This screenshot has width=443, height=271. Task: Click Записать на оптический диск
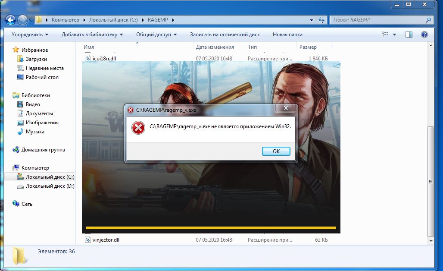click(225, 35)
